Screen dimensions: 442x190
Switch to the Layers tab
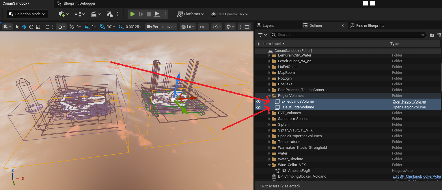pos(265,25)
